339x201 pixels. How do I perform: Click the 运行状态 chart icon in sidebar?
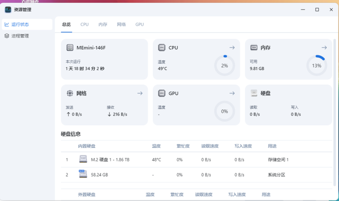coord(7,24)
